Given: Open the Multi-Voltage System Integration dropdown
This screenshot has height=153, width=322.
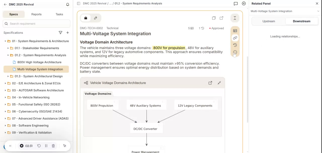Looking at the screenshot, I should (318, 11).
